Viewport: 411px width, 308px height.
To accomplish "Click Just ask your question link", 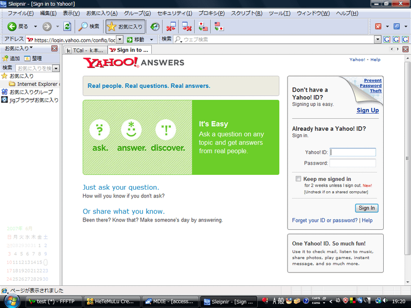I will [120, 187].
